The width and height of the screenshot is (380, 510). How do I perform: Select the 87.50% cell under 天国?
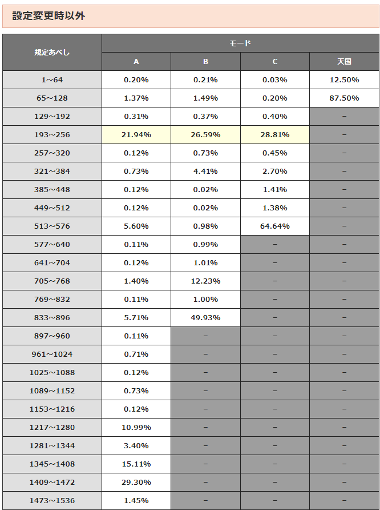coord(344,98)
